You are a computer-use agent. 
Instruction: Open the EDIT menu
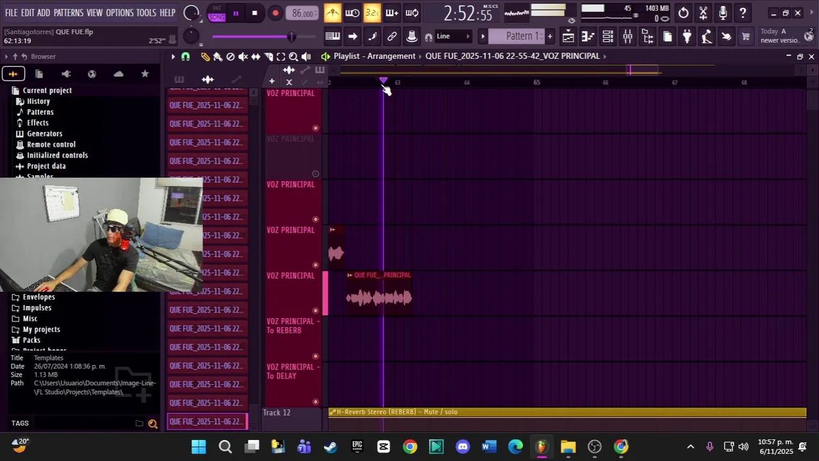tap(28, 13)
